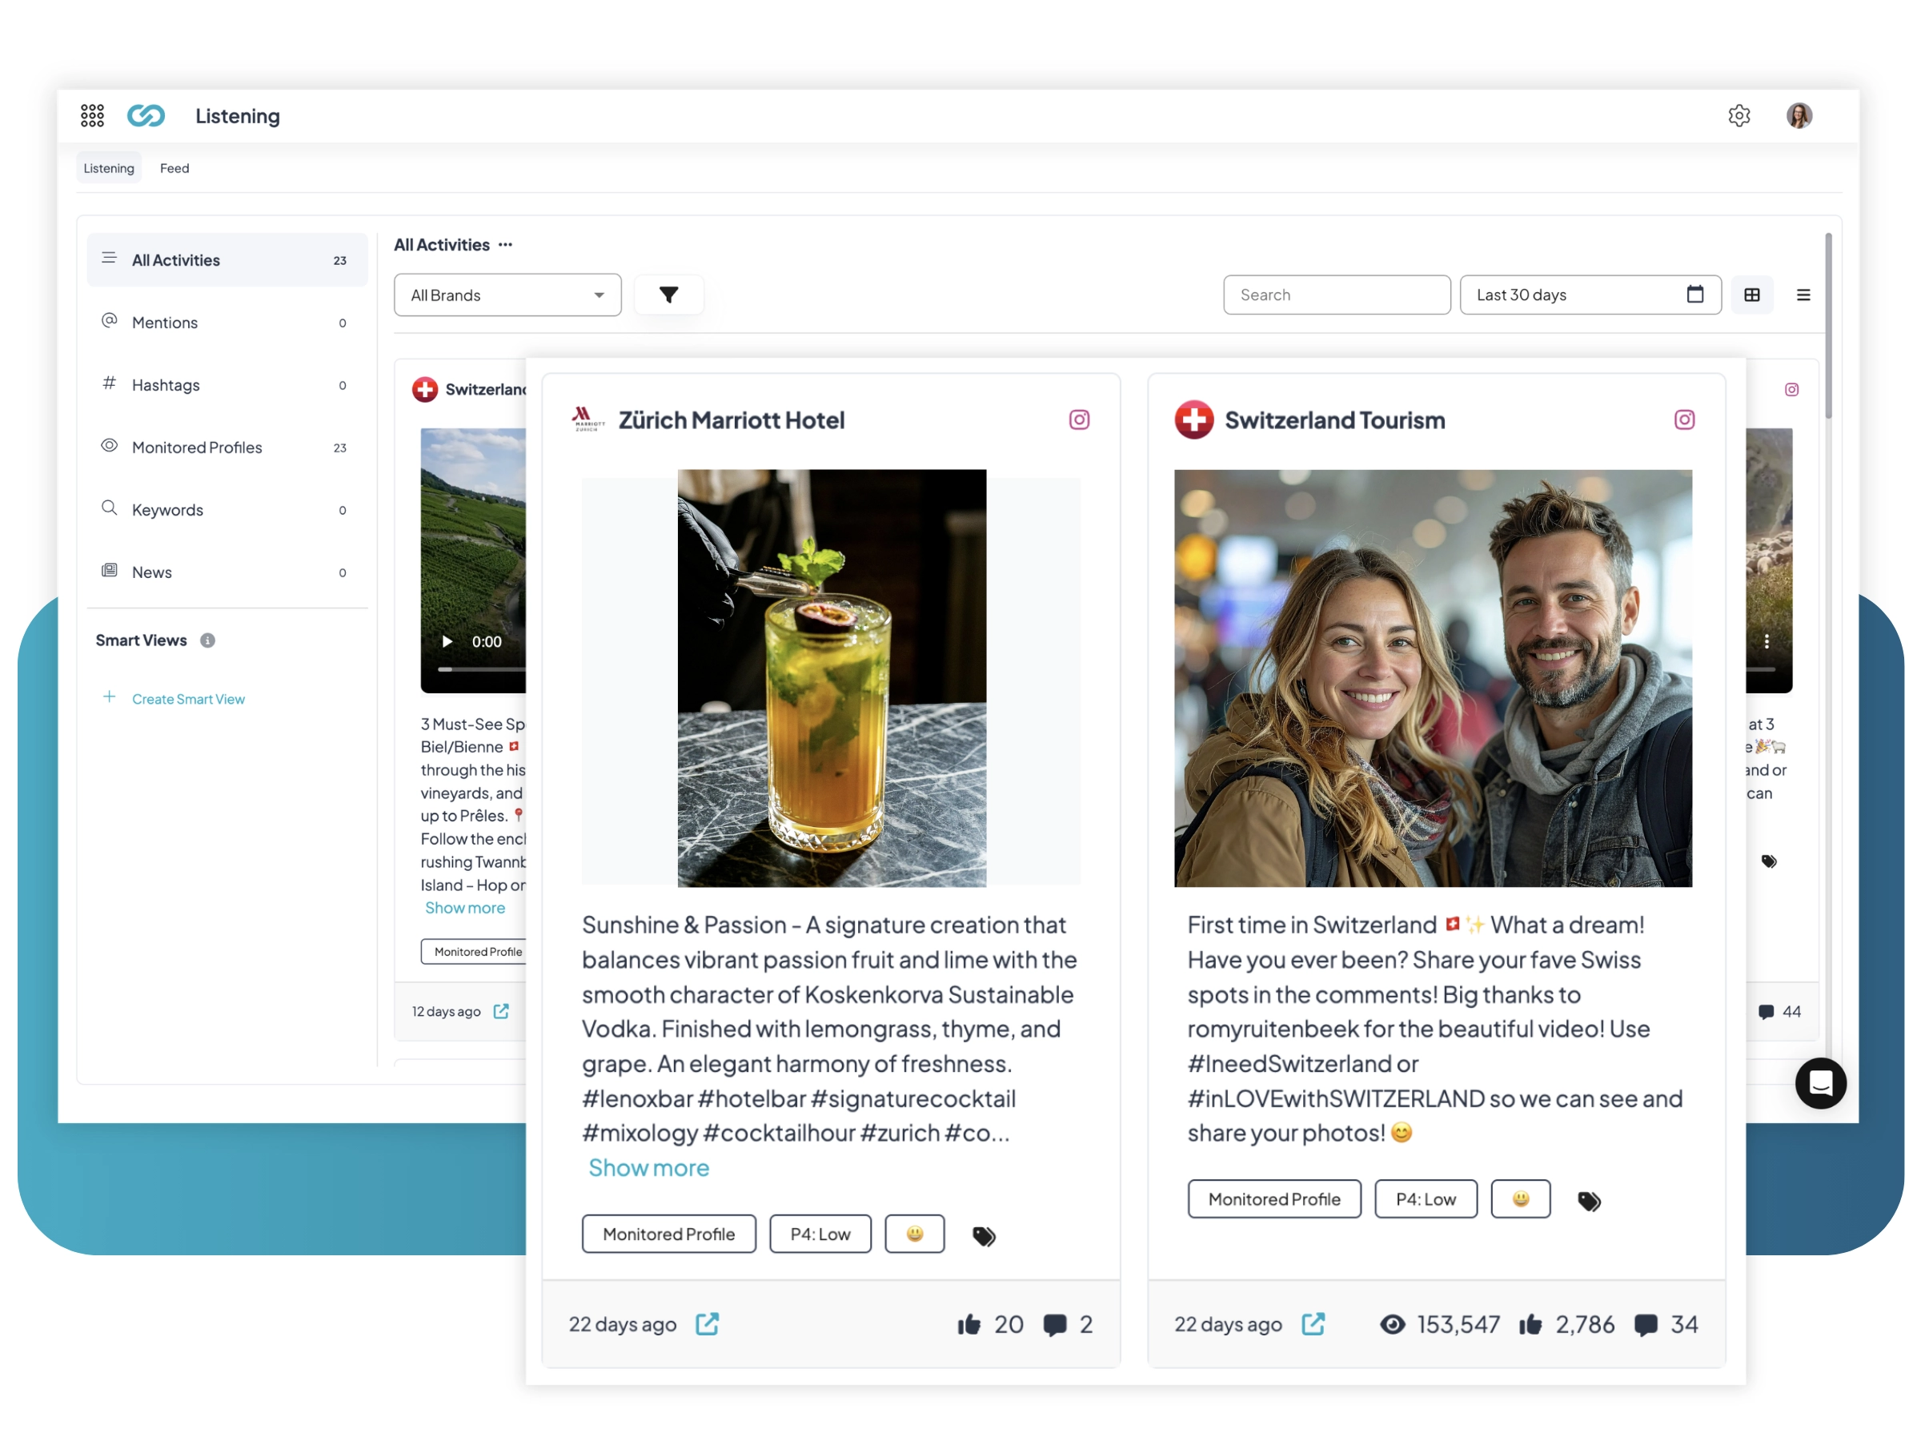
Task: Open the chat support bubble icon
Action: [1819, 1082]
